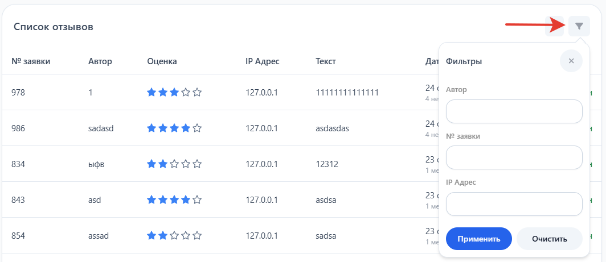Click the text cell containing 12312
The image size is (606, 262).
click(x=327, y=164)
